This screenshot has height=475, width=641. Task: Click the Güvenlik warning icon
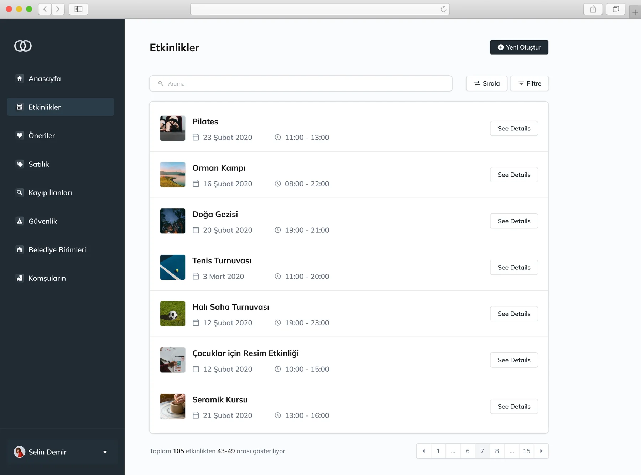click(x=20, y=221)
